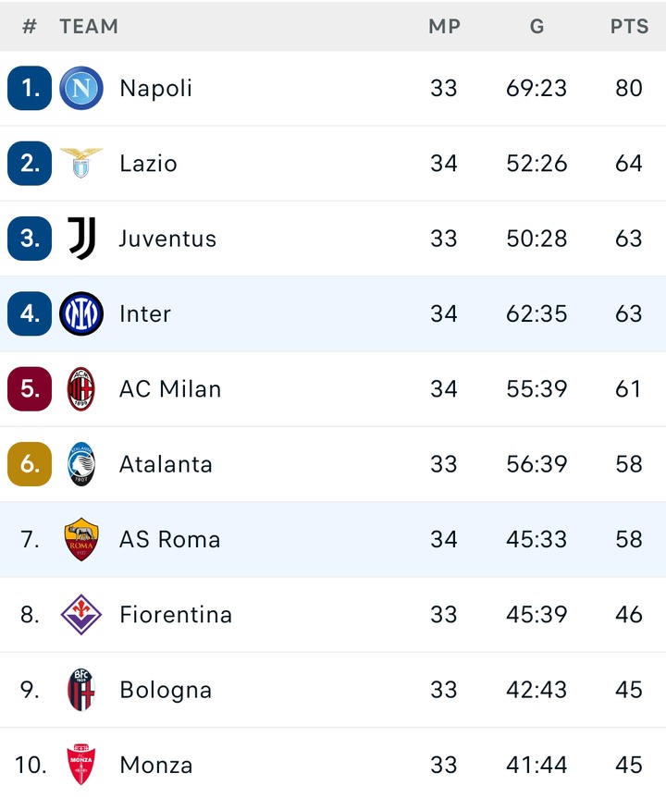Image resolution: width=666 pixels, height=797 pixels.
Task: Click position badge number 1
Action: (30, 88)
